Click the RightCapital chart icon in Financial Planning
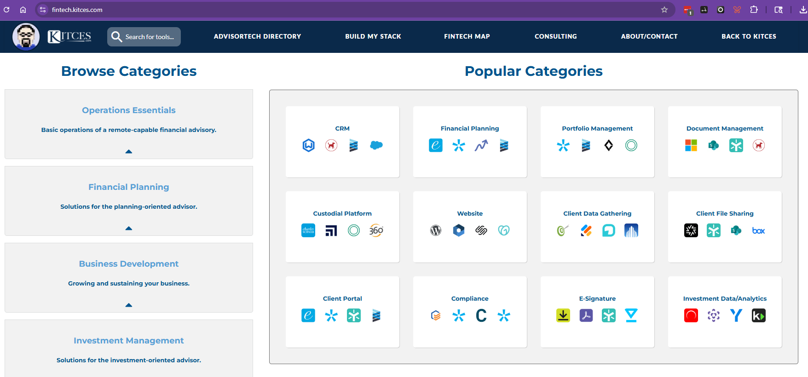Image resolution: width=808 pixels, height=377 pixels. [481, 145]
